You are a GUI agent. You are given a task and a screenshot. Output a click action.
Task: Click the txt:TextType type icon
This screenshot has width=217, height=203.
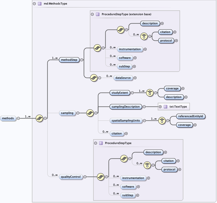point(166,107)
